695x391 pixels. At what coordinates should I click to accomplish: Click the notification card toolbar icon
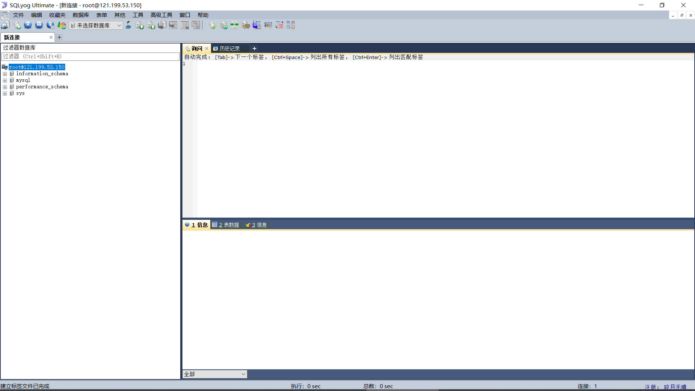tap(268, 25)
